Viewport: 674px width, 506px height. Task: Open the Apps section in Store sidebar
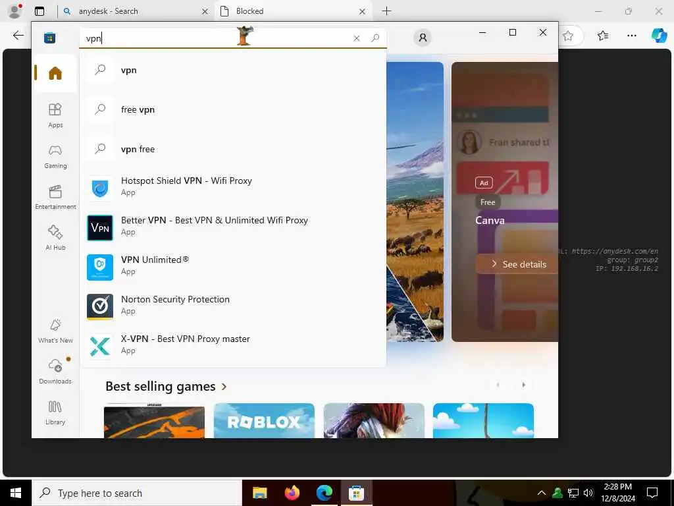point(55,115)
